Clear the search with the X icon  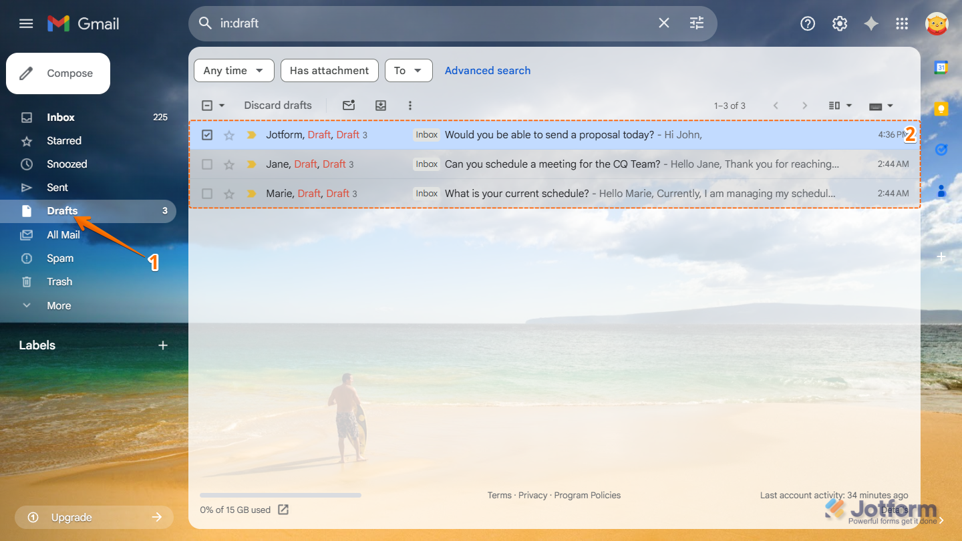664,23
